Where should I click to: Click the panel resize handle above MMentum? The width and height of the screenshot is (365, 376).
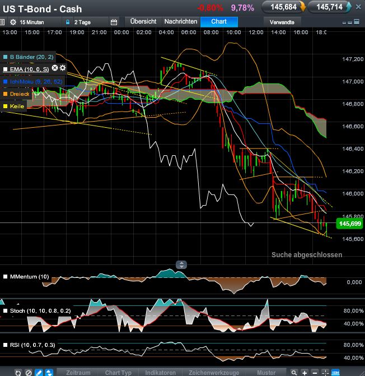click(181, 264)
